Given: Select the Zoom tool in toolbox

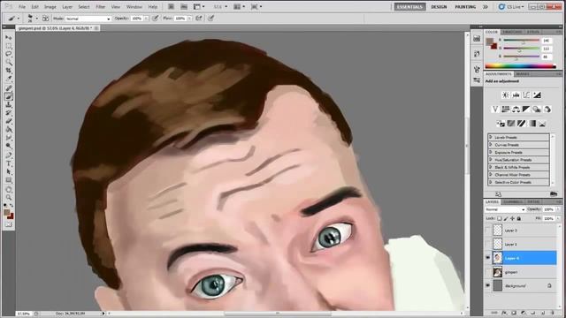Looking at the screenshot, I should pos(9,197).
